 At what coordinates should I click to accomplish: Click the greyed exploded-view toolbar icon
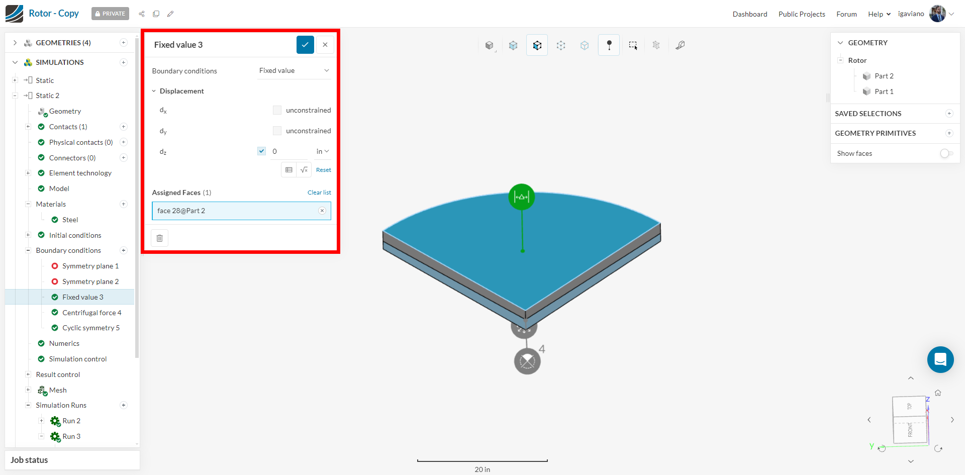point(656,45)
